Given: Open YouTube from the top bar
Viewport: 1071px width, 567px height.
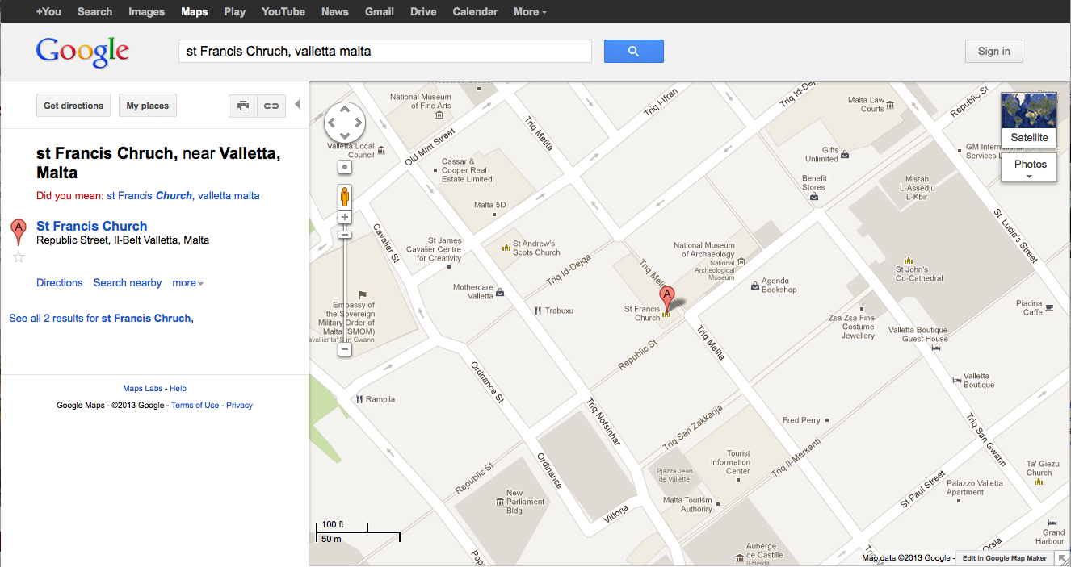Looking at the screenshot, I should [283, 11].
